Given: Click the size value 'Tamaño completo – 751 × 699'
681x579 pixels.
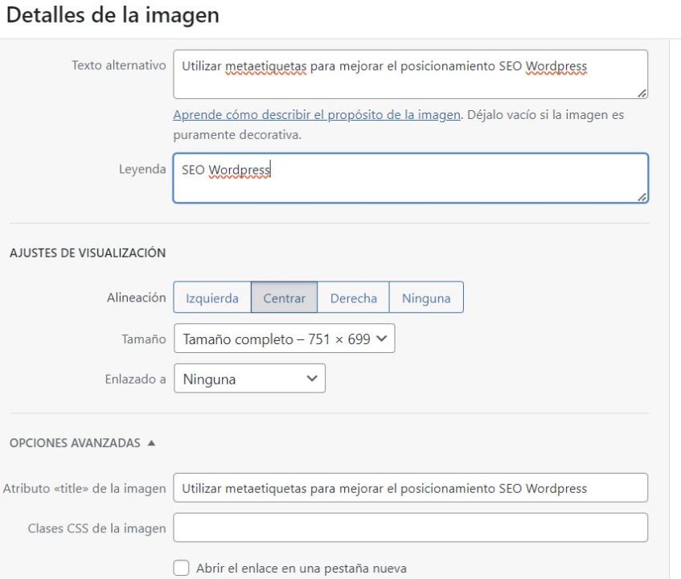Looking at the screenshot, I should 273,339.
